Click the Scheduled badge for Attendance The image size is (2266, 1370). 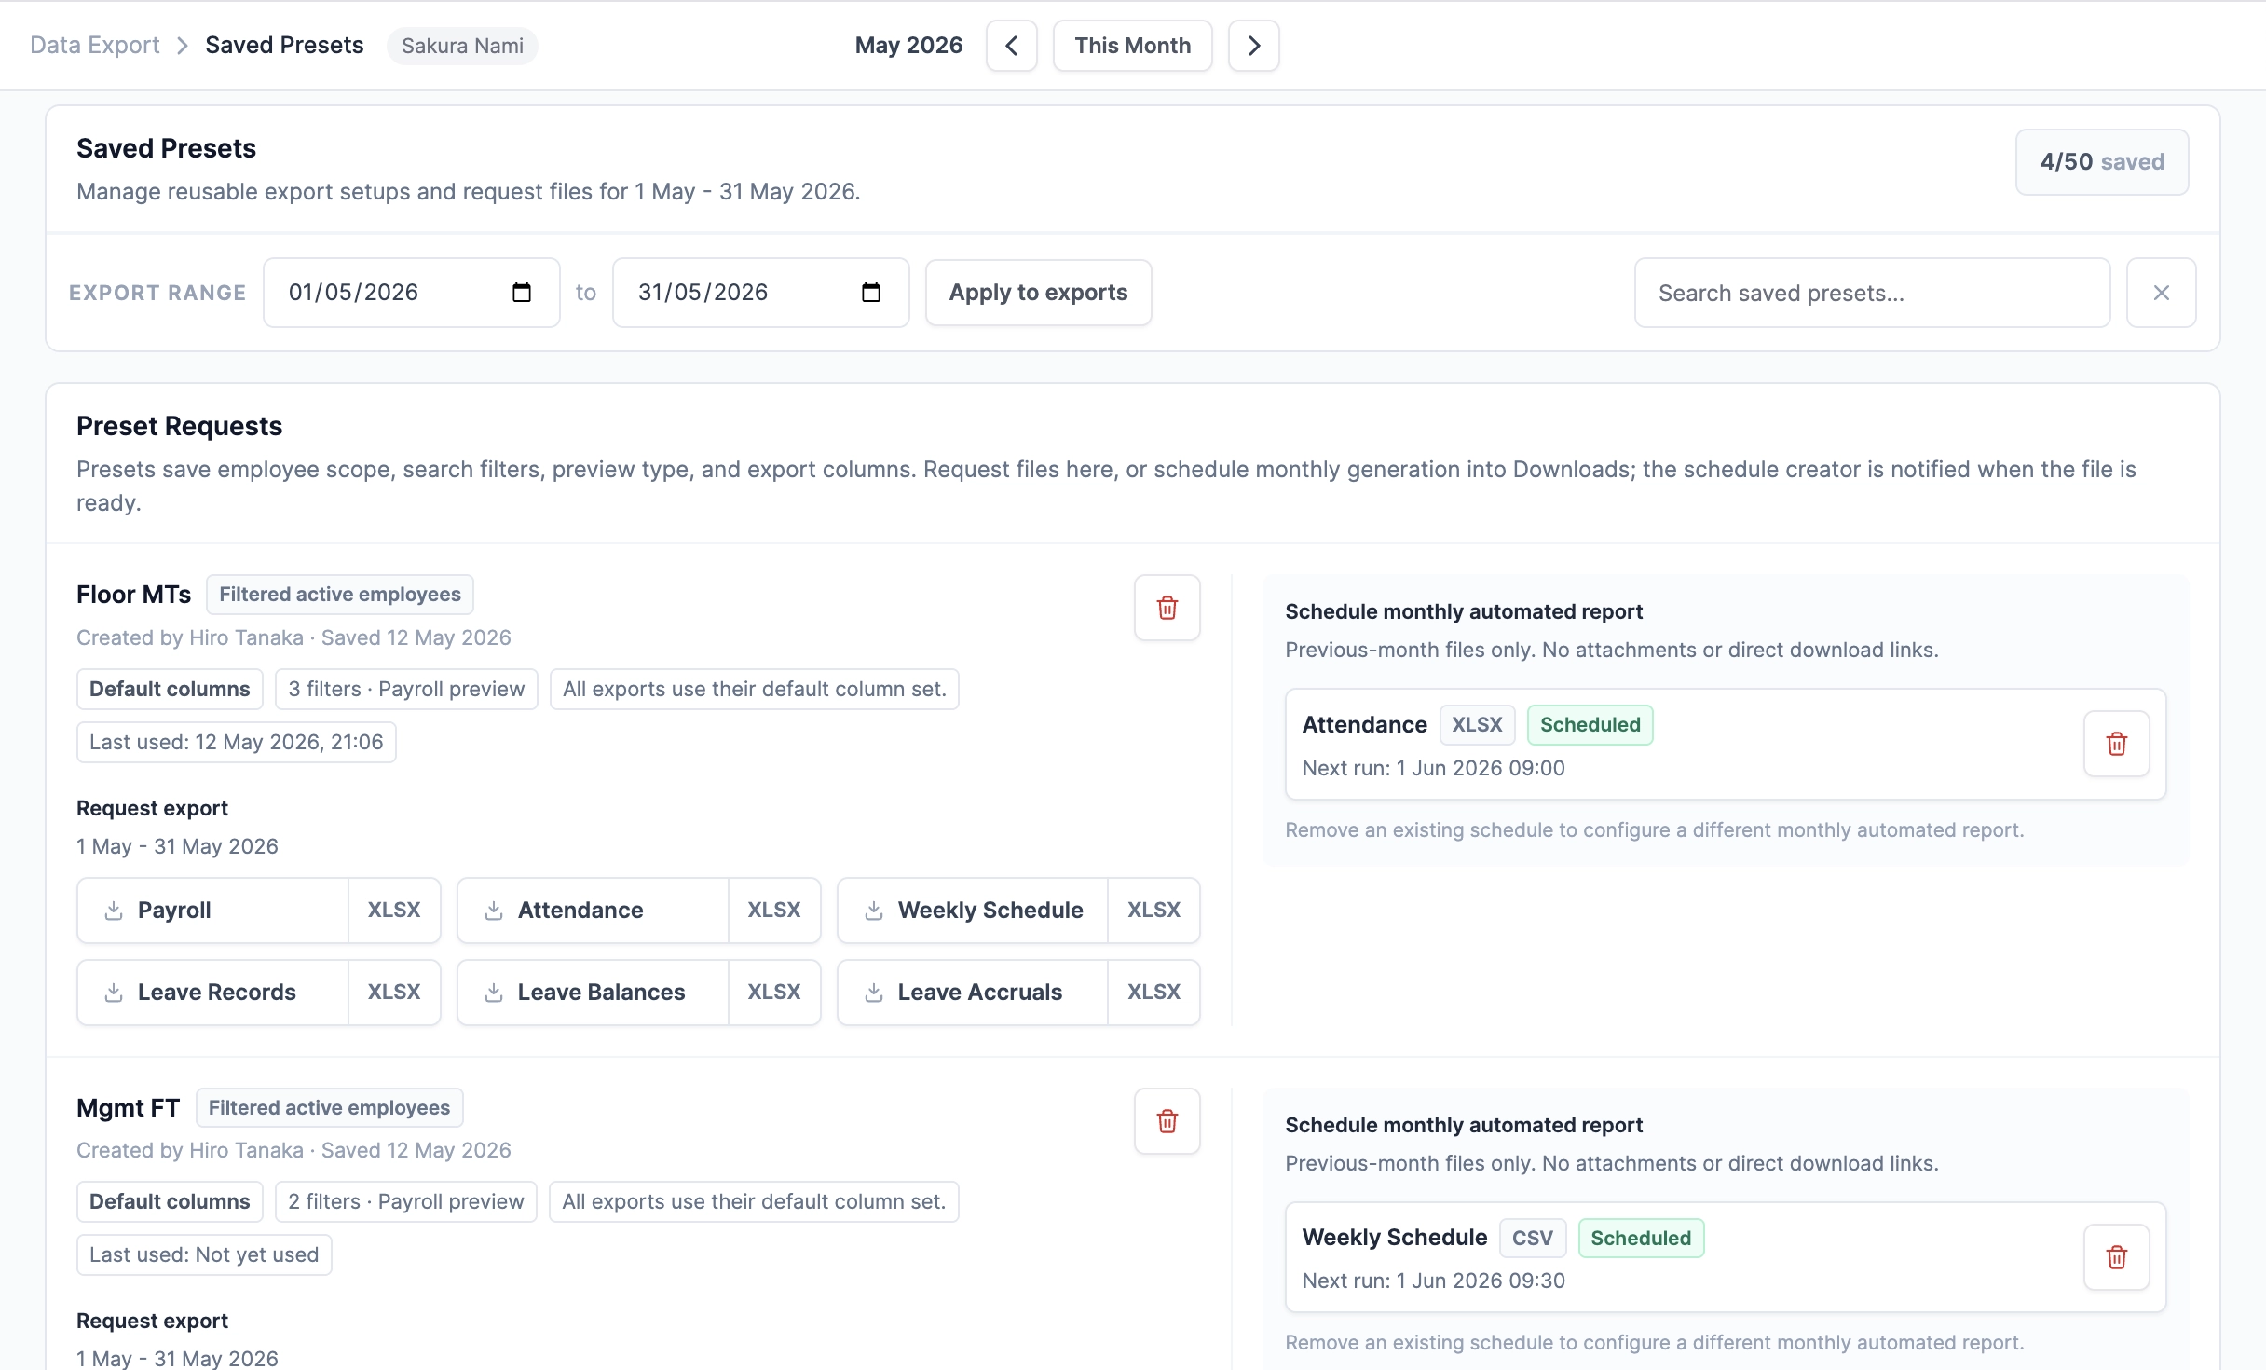1590,725
